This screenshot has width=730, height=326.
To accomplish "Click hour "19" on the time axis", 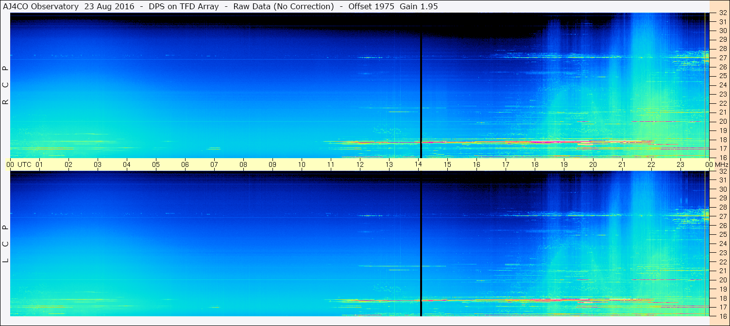I will 564,164.
